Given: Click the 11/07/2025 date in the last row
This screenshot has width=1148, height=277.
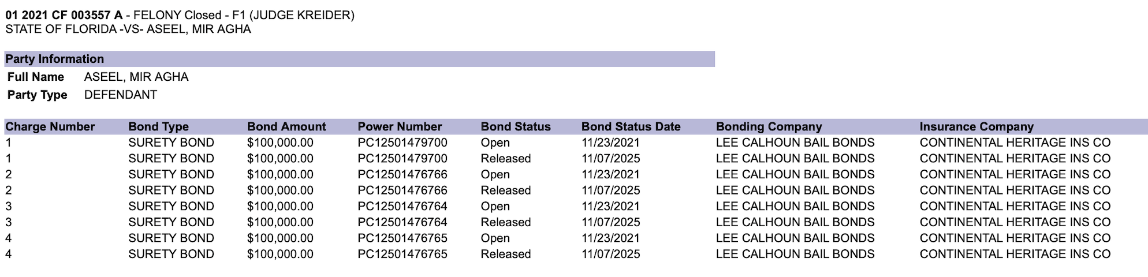Looking at the screenshot, I should tap(610, 254).
